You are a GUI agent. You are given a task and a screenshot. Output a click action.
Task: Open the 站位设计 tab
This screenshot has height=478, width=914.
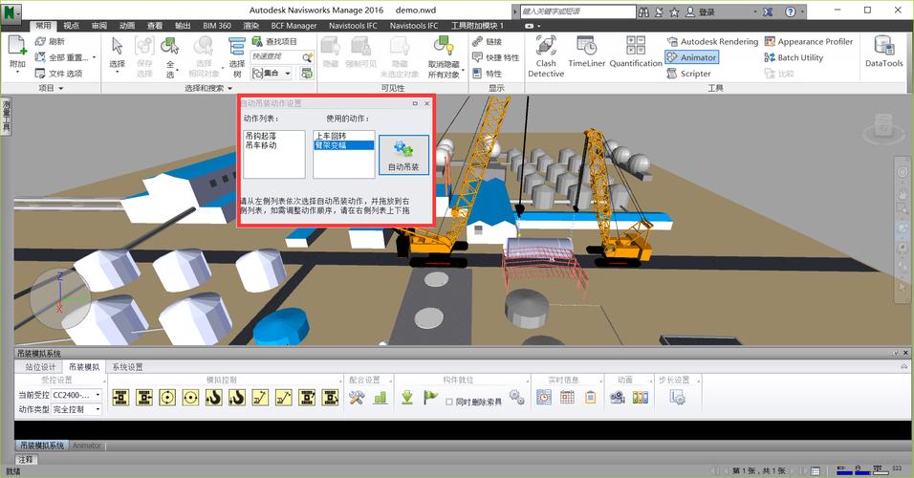tap(40, 366)
